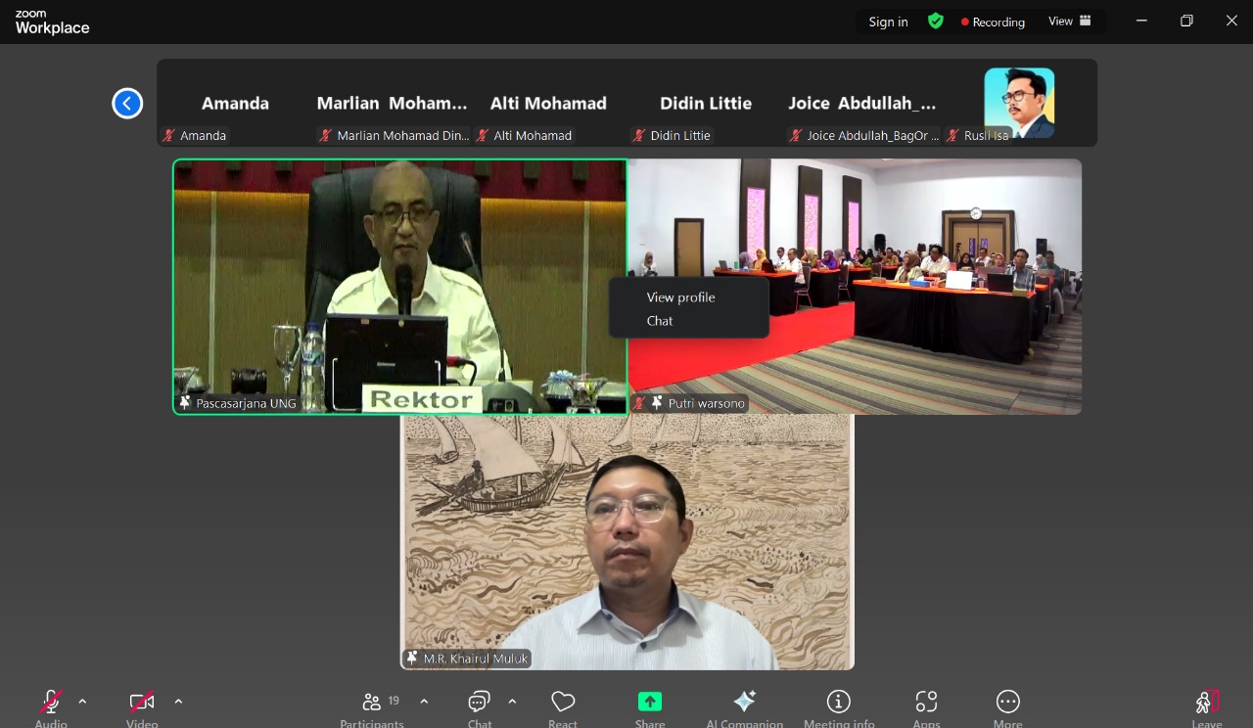Click pin icon on M.R. Khairul Muluk label

click(412, 659)
